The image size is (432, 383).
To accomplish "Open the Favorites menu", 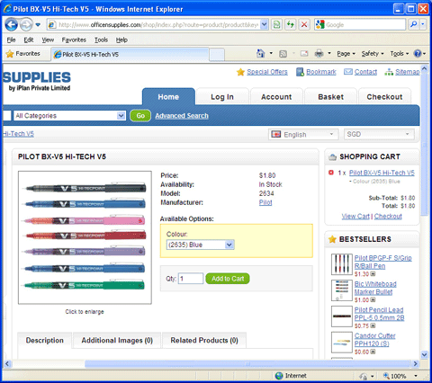I will click(74, 40).
